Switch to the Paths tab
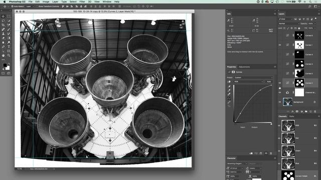 pos(292,116)
